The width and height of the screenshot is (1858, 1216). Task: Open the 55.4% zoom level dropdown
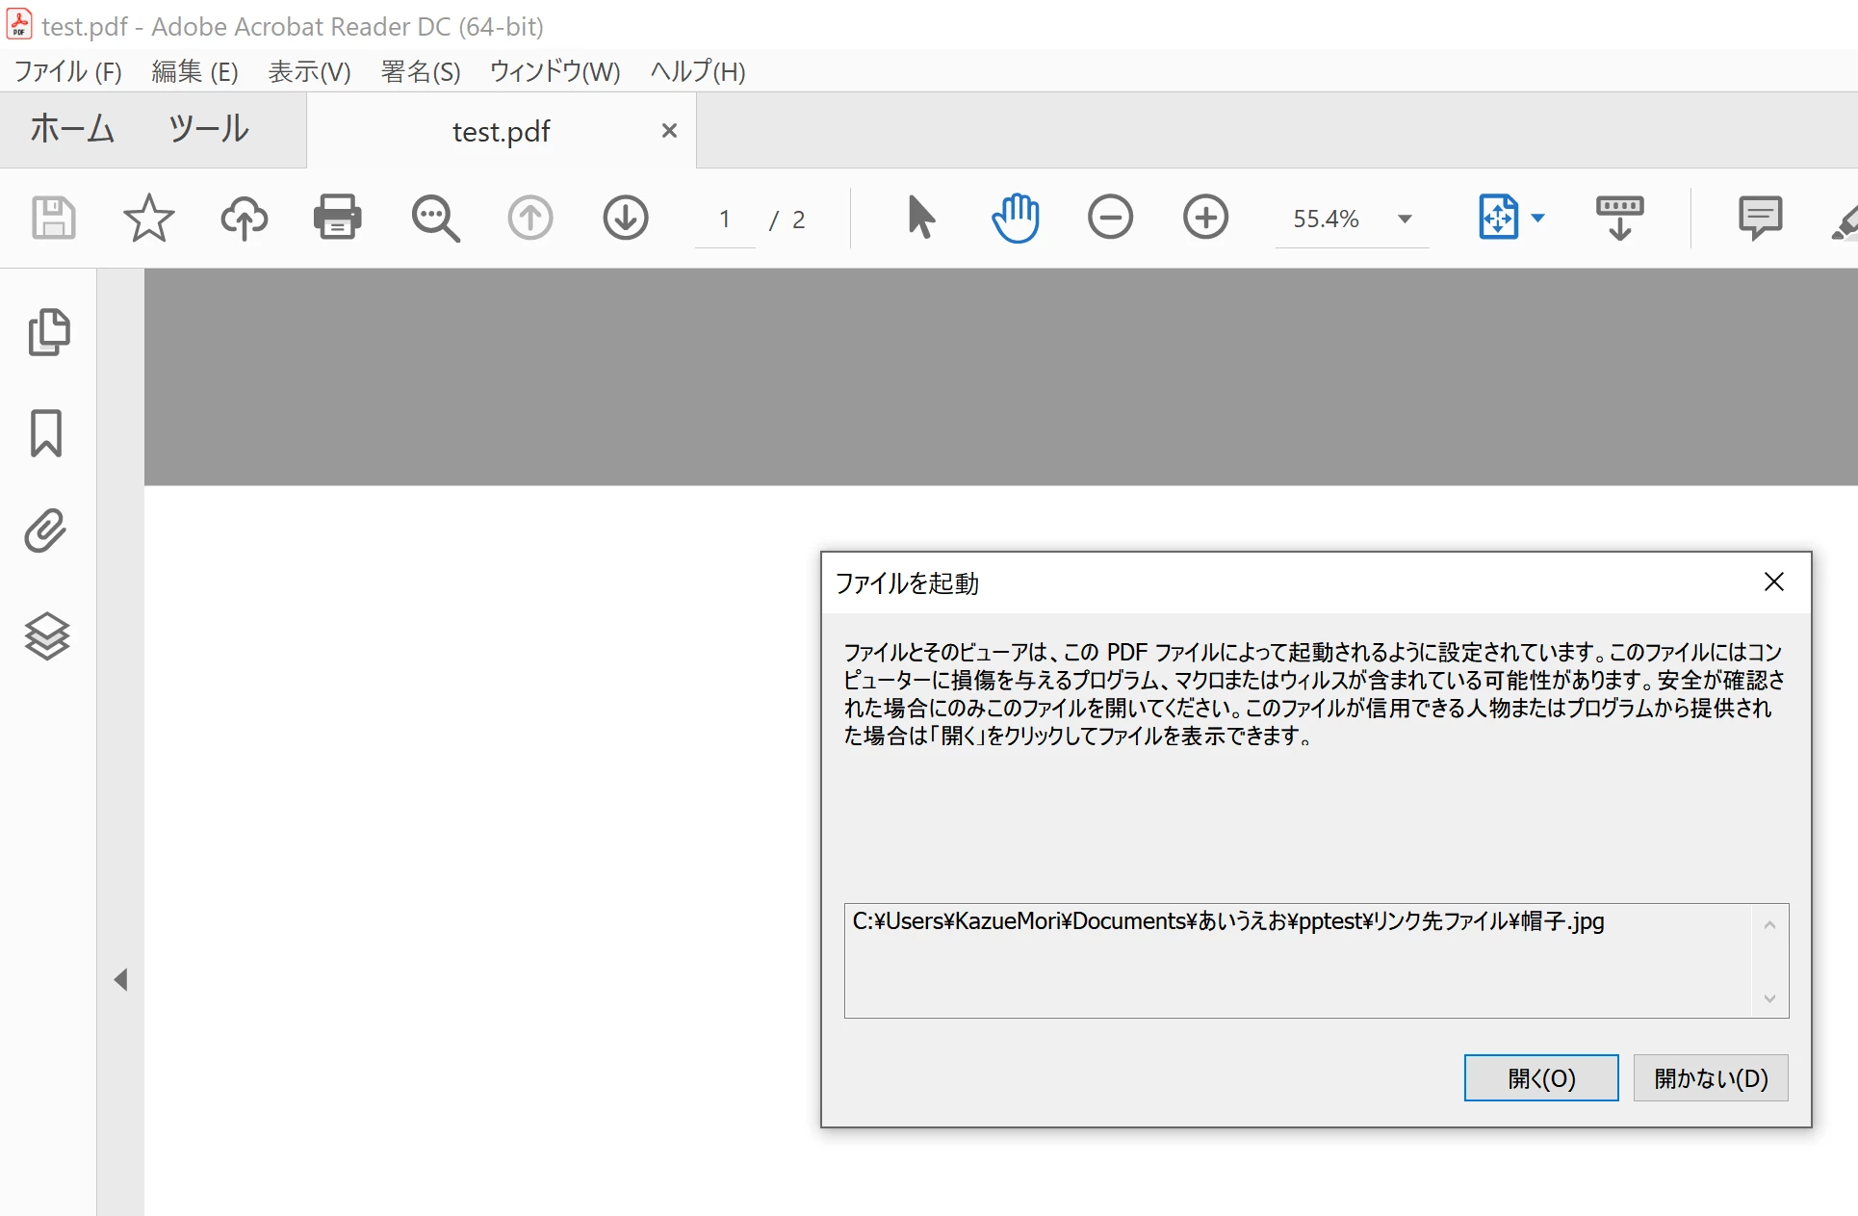1405,220
